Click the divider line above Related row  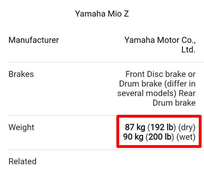coord(106,150)
